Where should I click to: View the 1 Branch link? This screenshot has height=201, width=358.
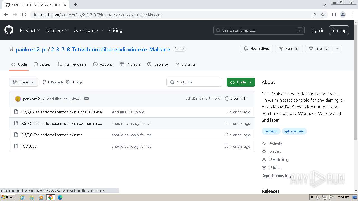pyautogui.click(x=53, y=82)
